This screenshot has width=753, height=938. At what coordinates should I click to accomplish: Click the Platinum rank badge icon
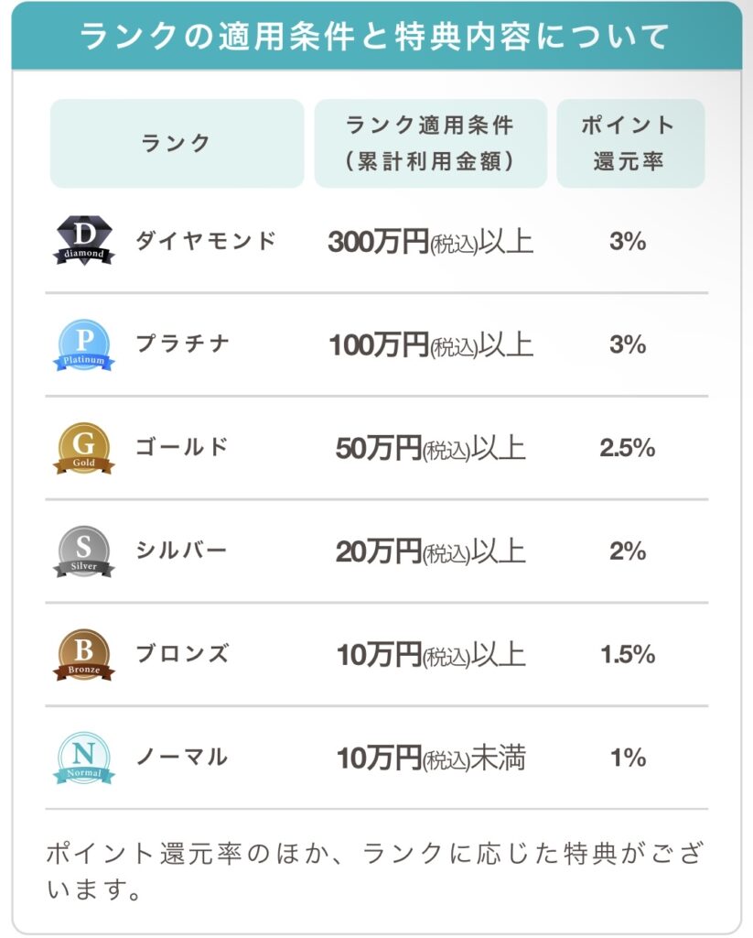pos(84,344)
